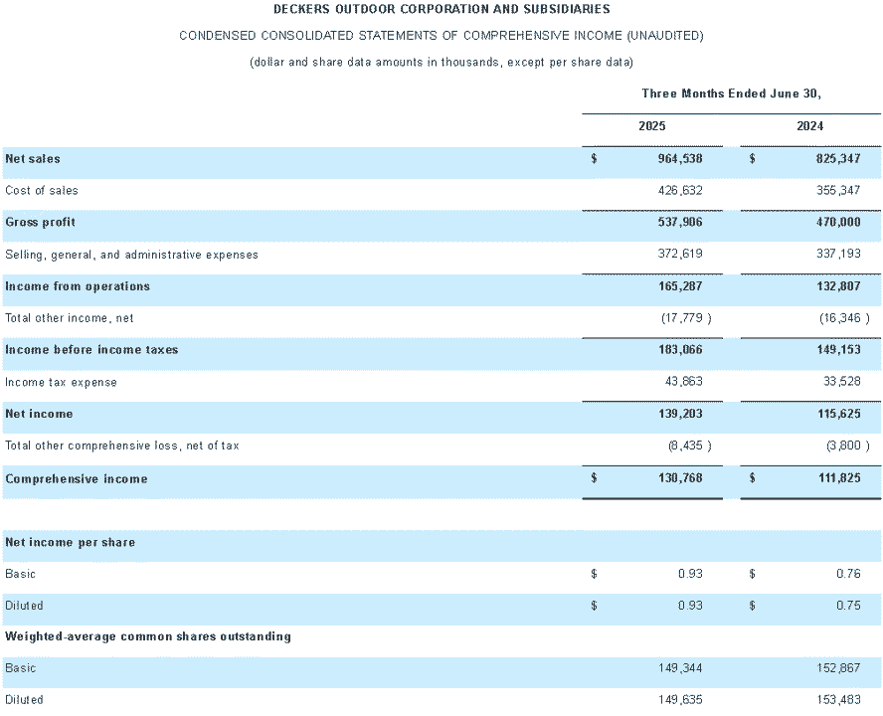Viewport: 883px width, 716px height.
Task: Select the Net income row label
Action: 39,414
